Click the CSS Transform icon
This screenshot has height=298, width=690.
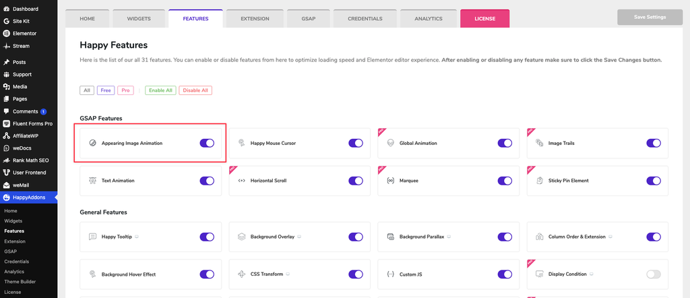(x=242, y=274)
